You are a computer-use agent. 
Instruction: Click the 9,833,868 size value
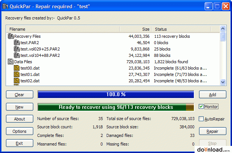(140, 49)
